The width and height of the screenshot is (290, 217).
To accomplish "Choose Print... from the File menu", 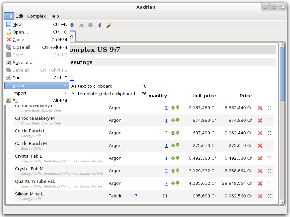I will (36, 78).
